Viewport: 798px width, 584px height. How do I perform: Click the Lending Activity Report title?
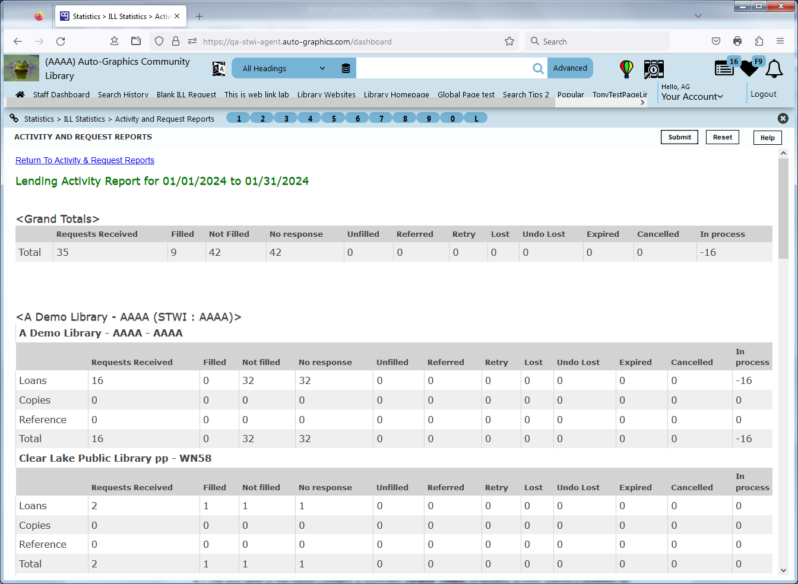tap(162, 181)
